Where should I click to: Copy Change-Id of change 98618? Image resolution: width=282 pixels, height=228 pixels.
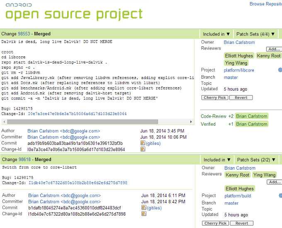point(143,214)
